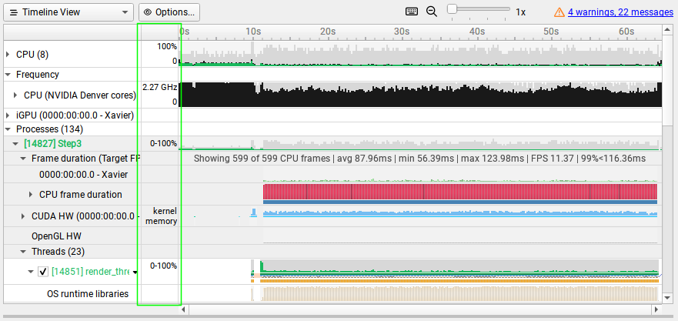This screenshot has height=321, width=678.
Task: Expand the iGPU Xavier row
Action: [8, 115]
